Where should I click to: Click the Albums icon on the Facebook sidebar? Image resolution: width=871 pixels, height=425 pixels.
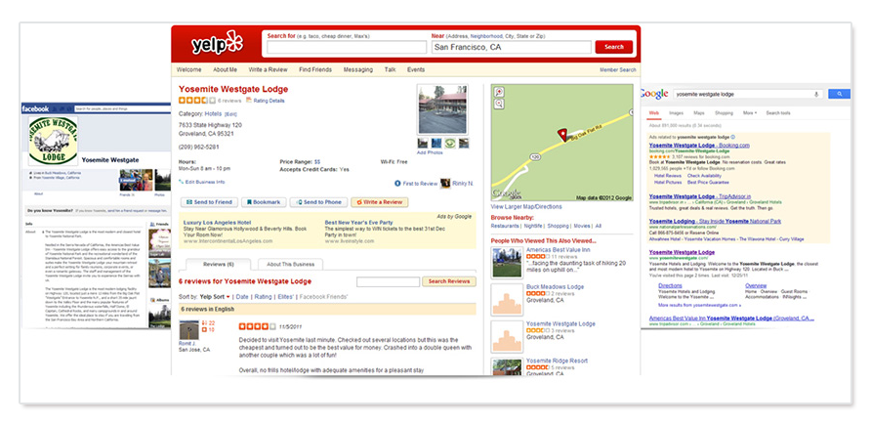tap(153, 300)
